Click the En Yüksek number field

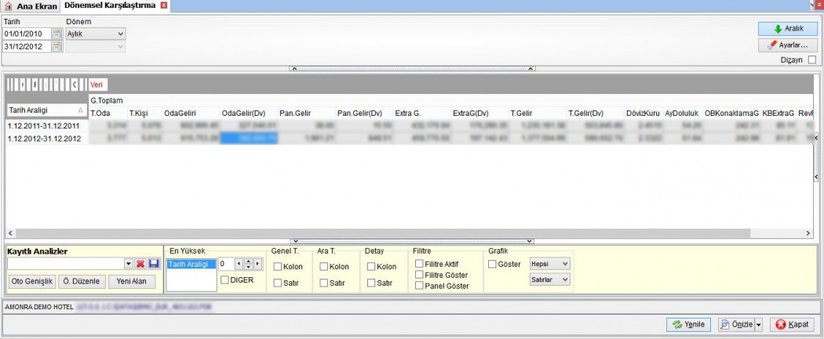(x=226, y=264)
